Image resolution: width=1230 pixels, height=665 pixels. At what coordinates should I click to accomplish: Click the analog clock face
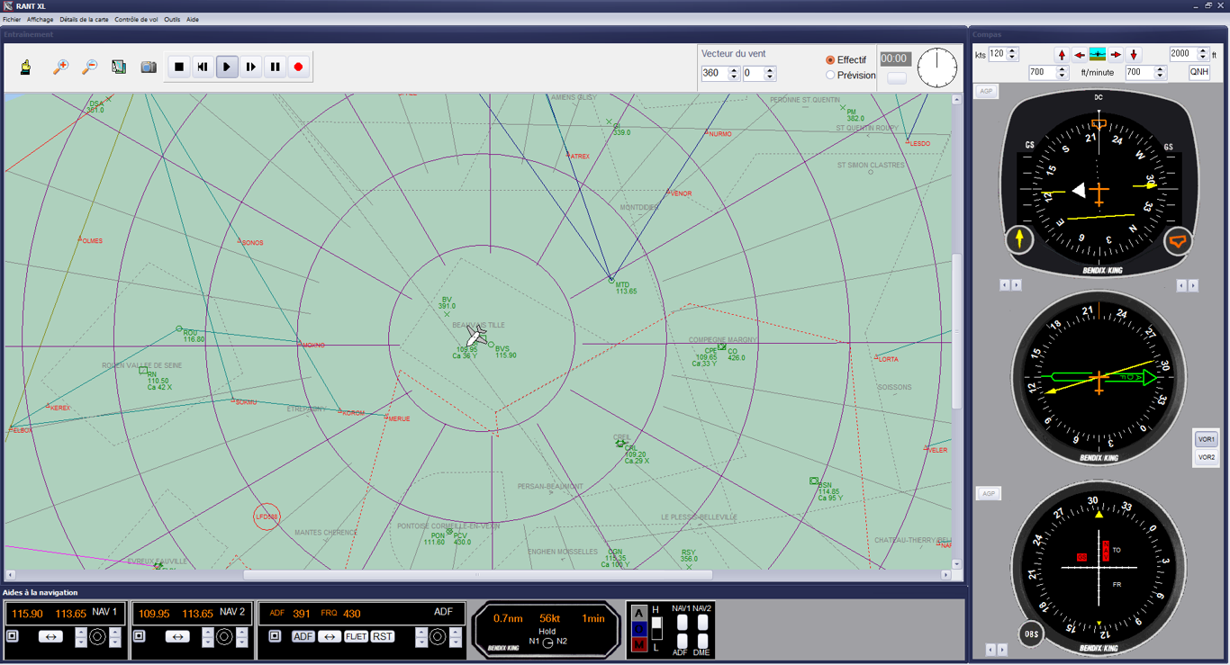(937, 67)
